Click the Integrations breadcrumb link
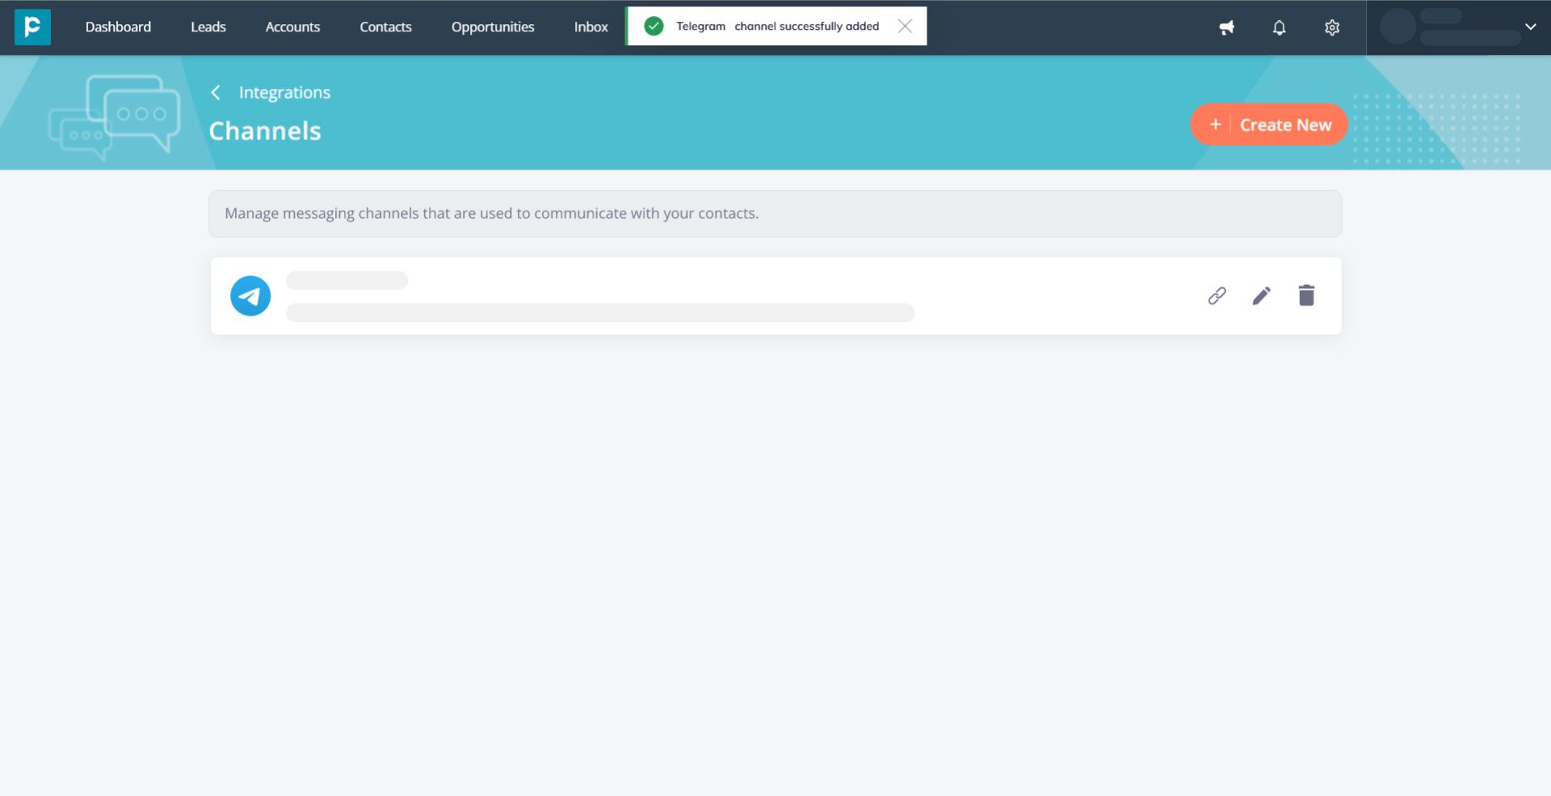1551x796 pixels. (x=284, y=93)
